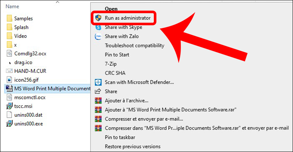This screenshot has width=293, height=152.
Task: Select the Samples folder
Action: (x=23, y=18)
